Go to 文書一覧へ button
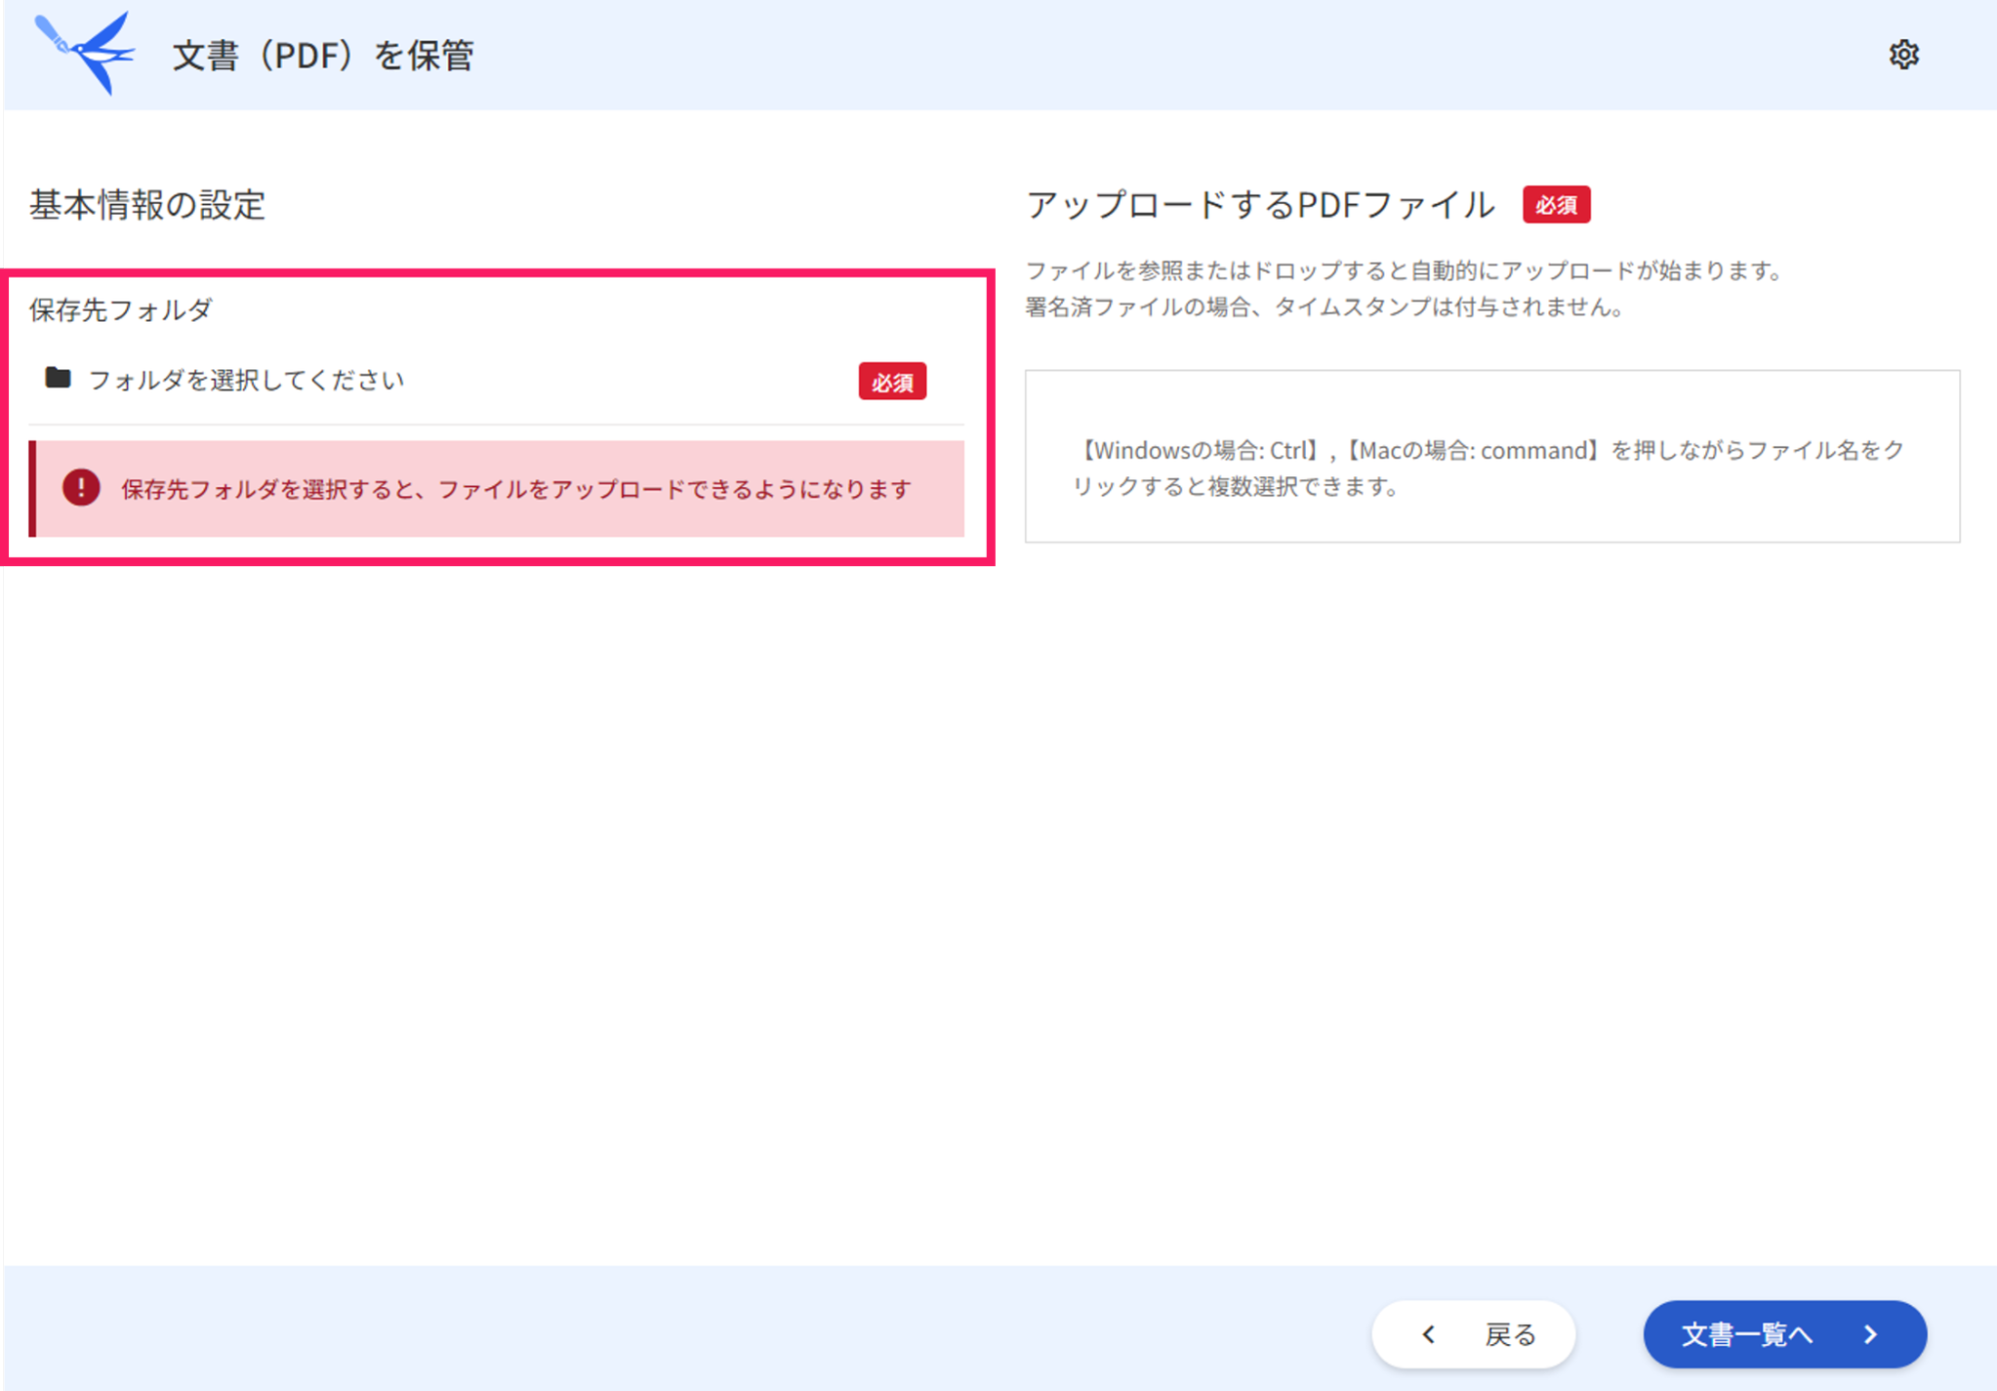Screen dimensions: 1997x1391 pyautogui.click(x=1784, y=1334)
